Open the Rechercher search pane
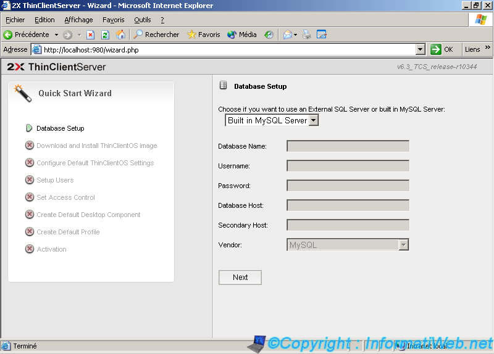The width and height of the screenshot is (494, 354). [x=156, y=35]
